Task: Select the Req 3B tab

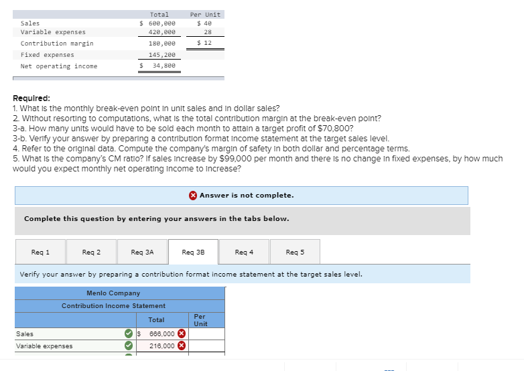Action: [193, 252]
